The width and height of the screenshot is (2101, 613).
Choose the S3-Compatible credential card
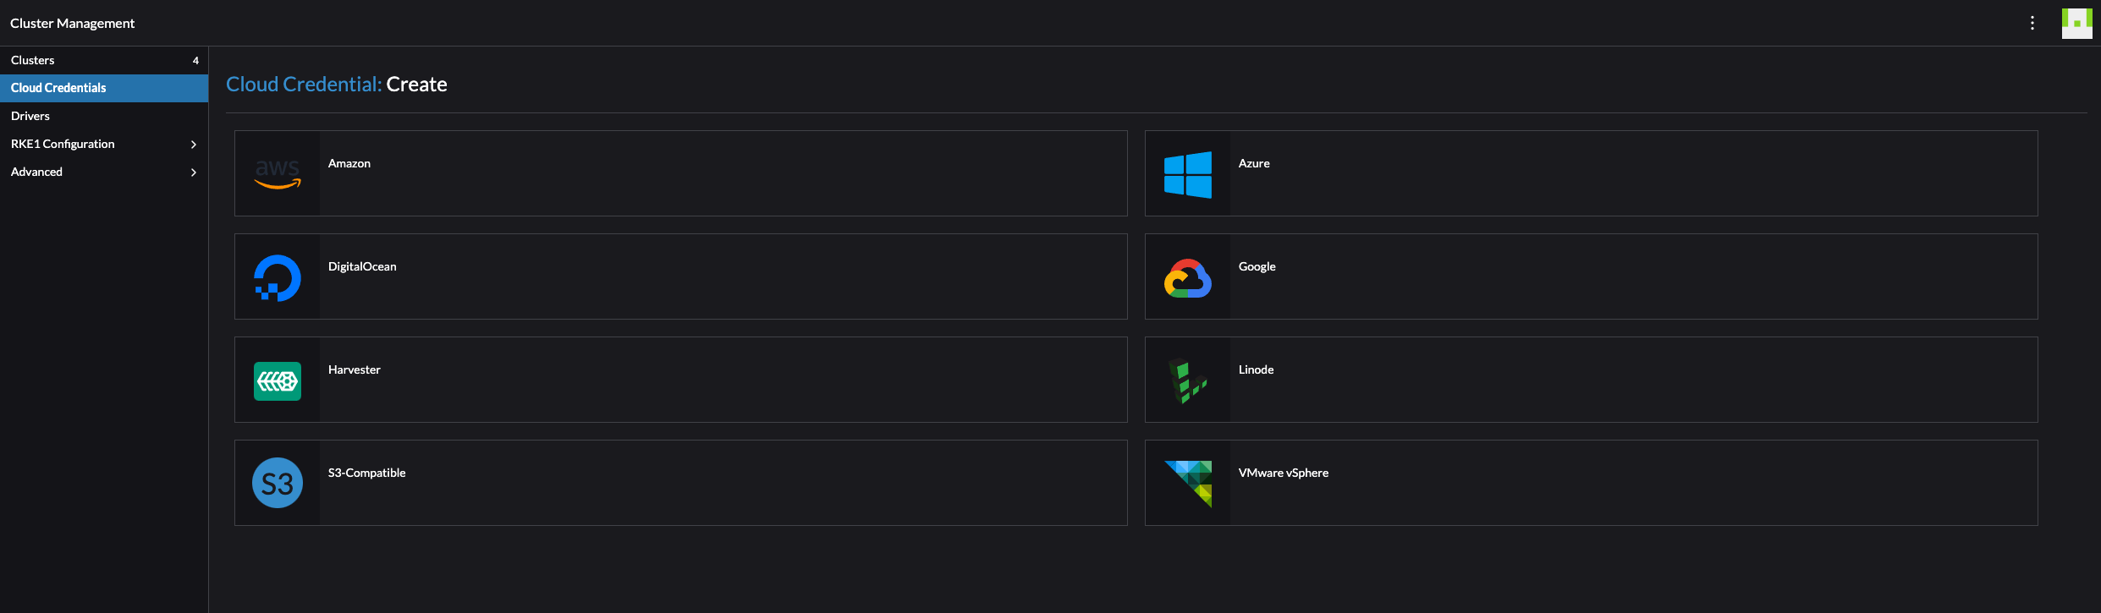pos(681,483)
